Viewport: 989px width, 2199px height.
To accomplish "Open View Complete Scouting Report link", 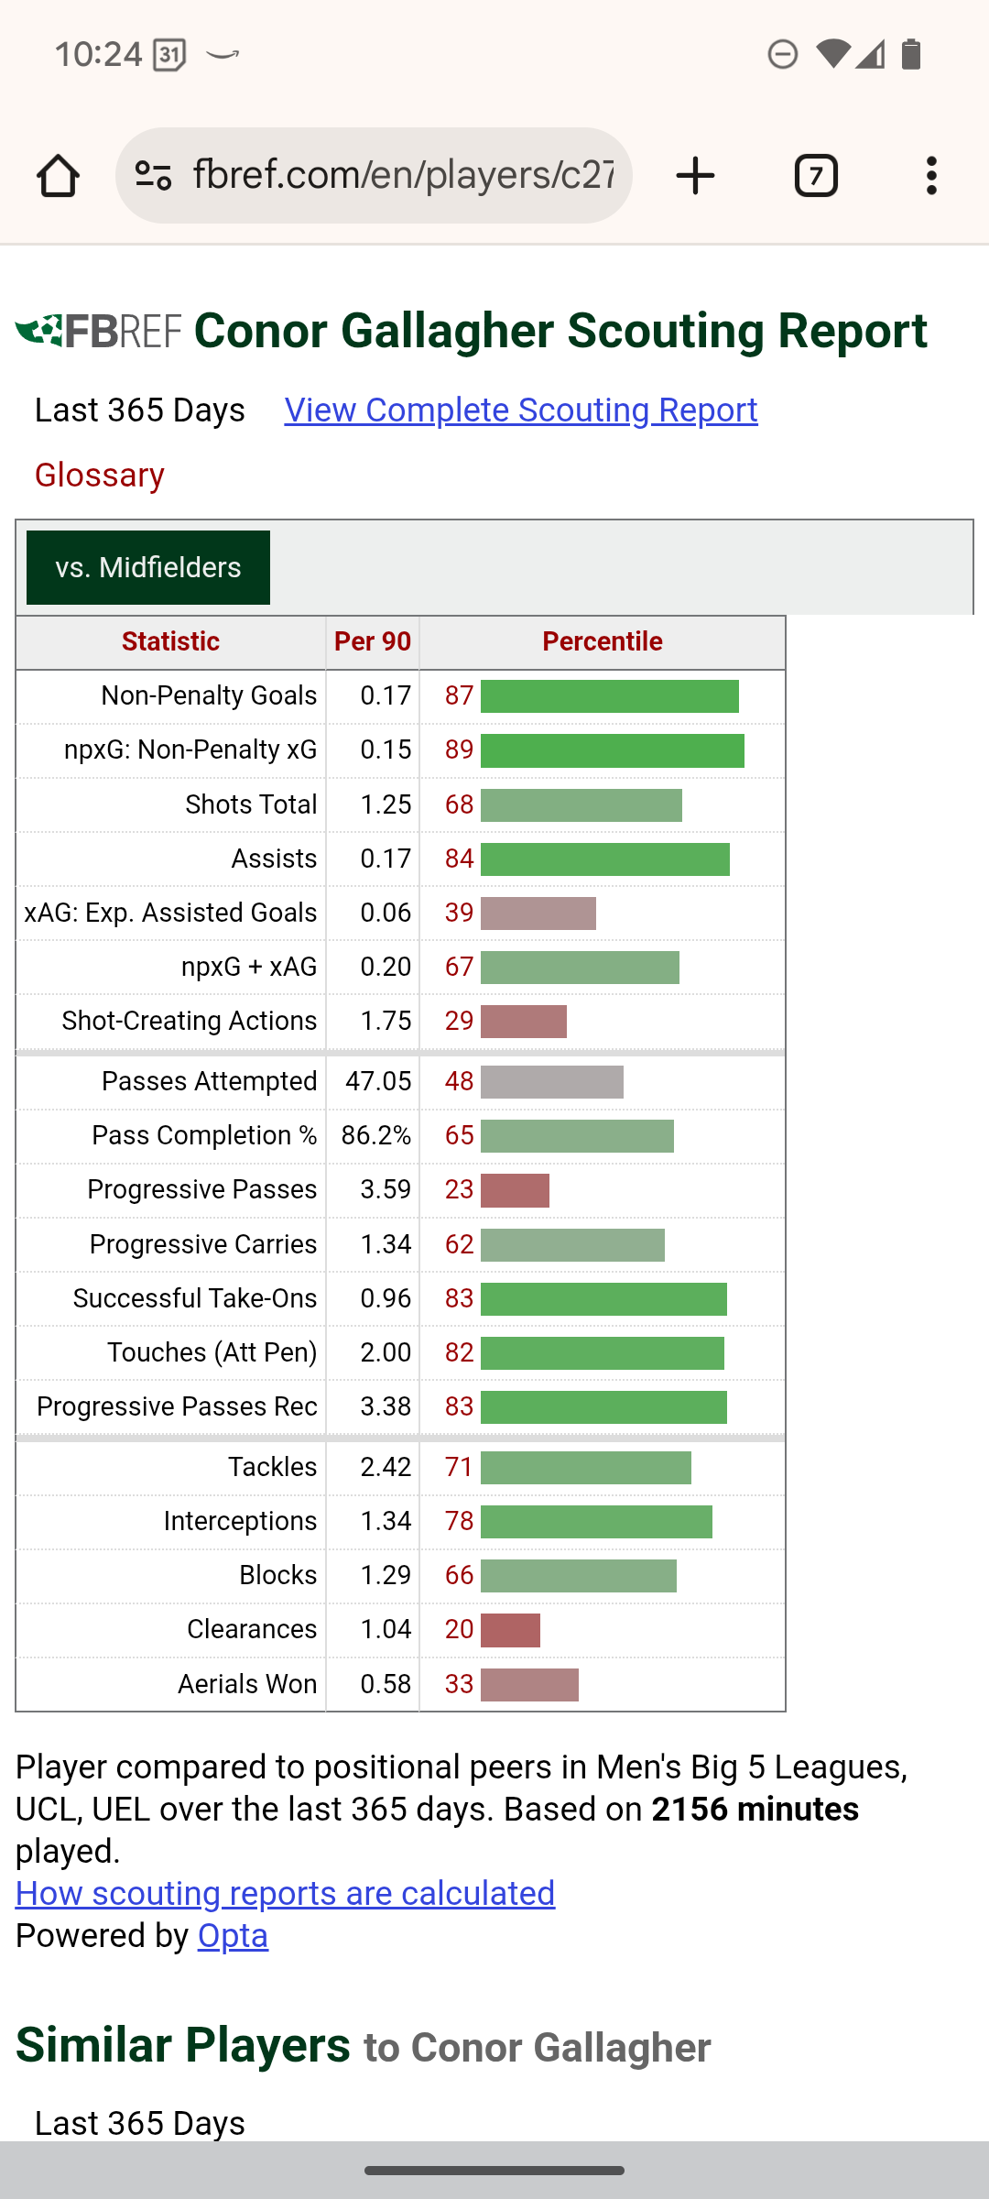I will [x=520, y=410].
